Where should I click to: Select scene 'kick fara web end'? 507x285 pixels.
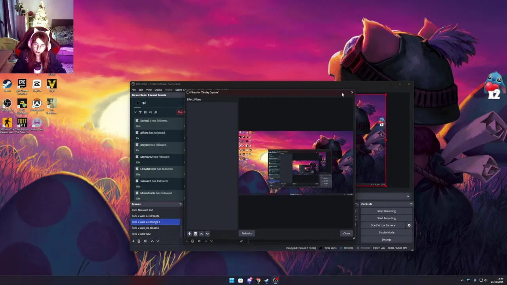[156, 210]
